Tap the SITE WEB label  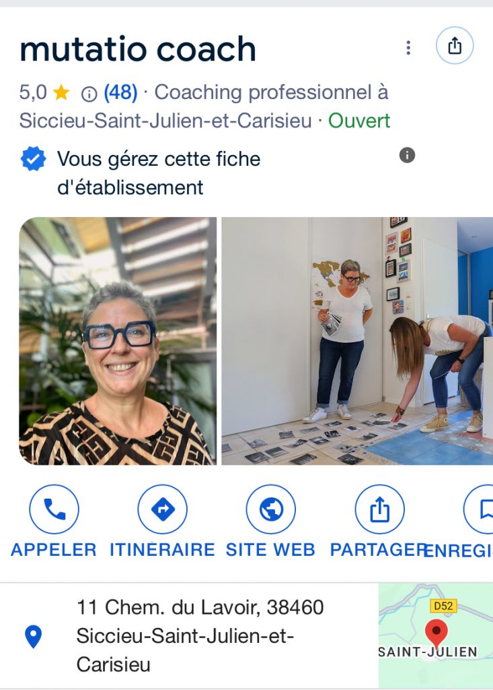(x=270, y=550)
